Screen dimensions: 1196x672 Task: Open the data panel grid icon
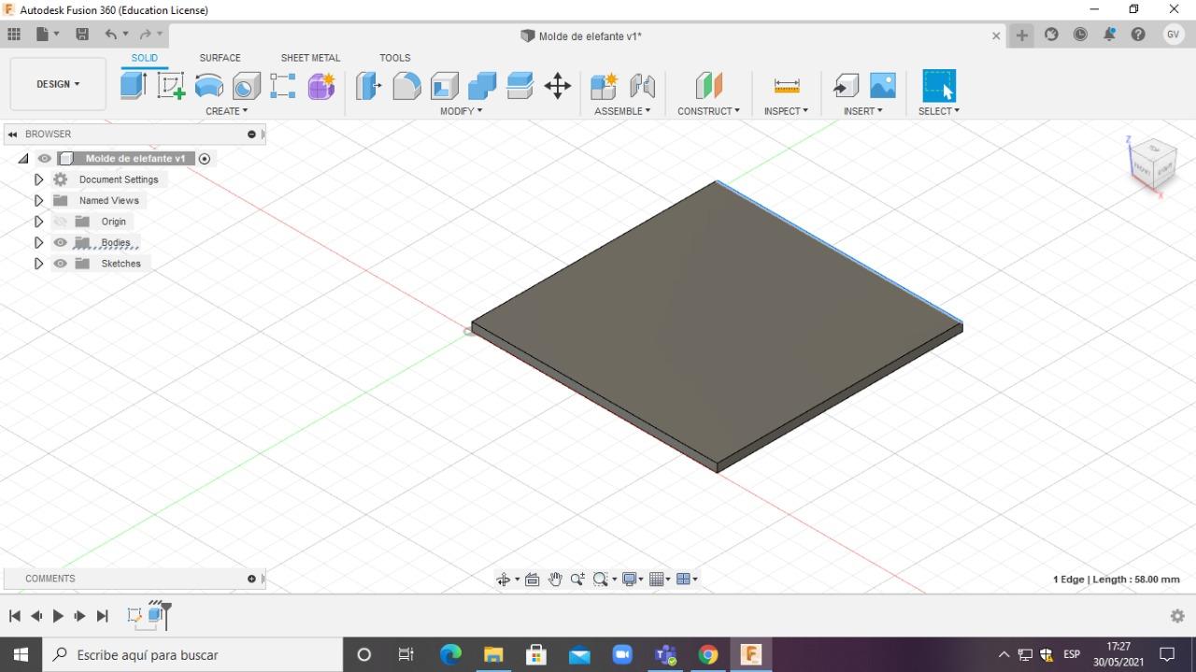point(14,35)
